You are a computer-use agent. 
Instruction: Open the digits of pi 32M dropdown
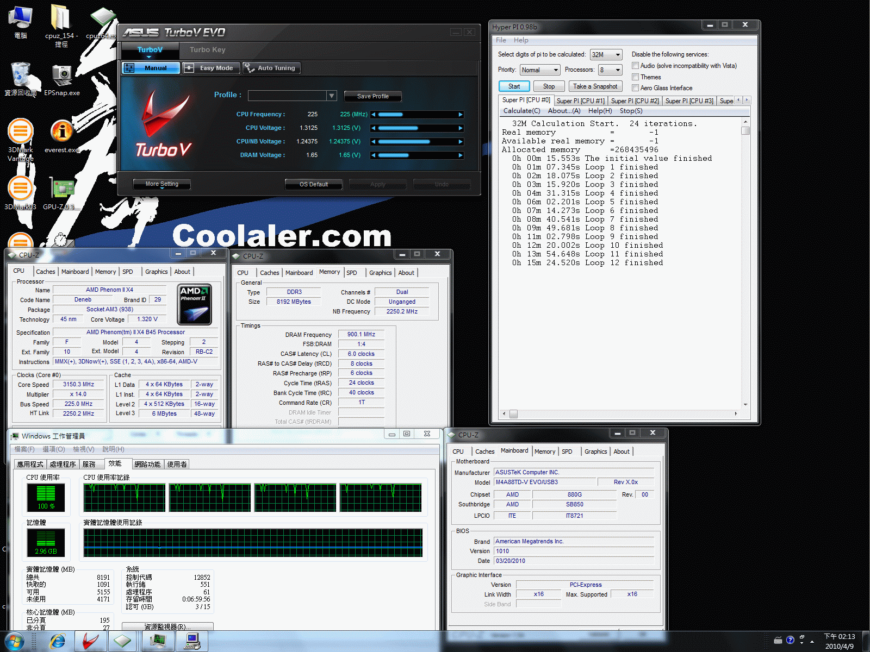606,55
